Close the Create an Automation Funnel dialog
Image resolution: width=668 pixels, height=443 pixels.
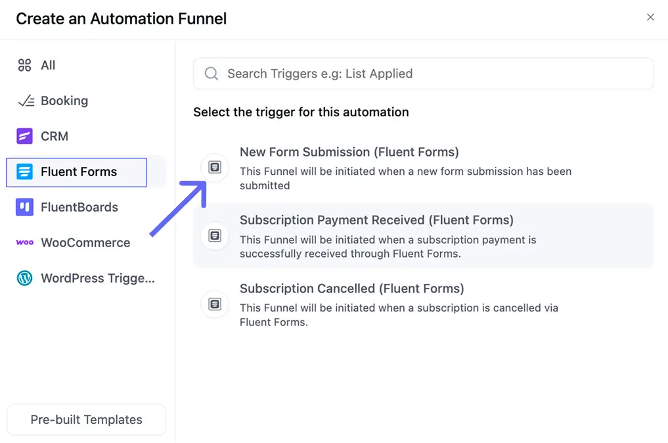pos(650,17)
